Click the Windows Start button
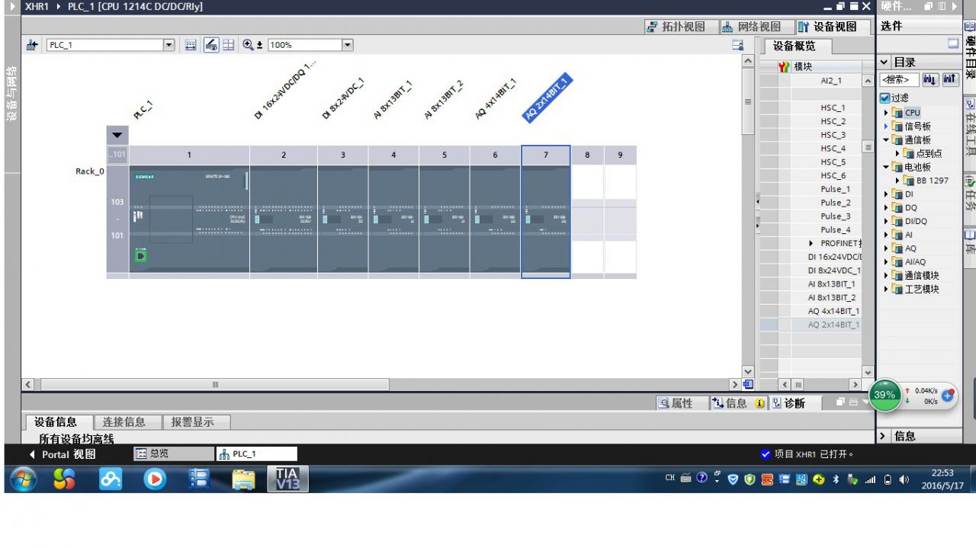This screenshot has height=548, width=976. click(x=23, y=479)
